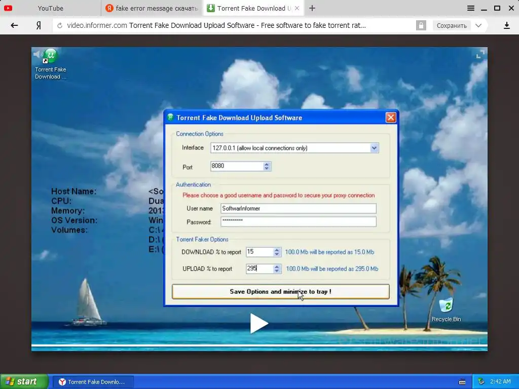Image resolution: width=519 pixels, height=389 pixels.
Task: Open the fake error message tab
Action: (x=152, y=8)
